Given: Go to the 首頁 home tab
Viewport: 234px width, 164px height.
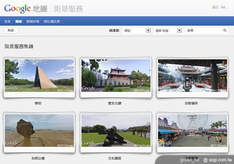Looking at the screenshot, I should click(x=7, y=22).
